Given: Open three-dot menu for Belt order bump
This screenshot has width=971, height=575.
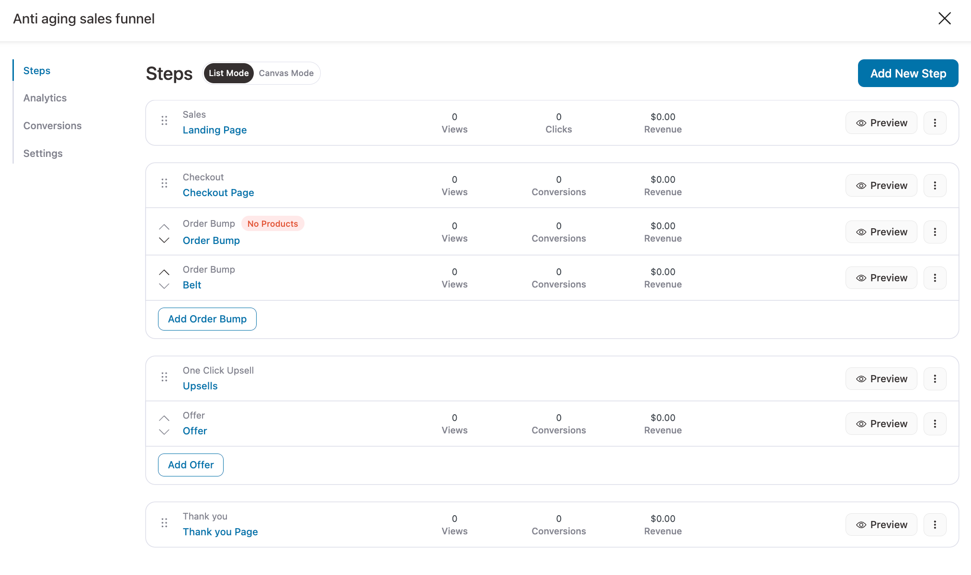Looking at the screenshot, I should coord(935,278).
